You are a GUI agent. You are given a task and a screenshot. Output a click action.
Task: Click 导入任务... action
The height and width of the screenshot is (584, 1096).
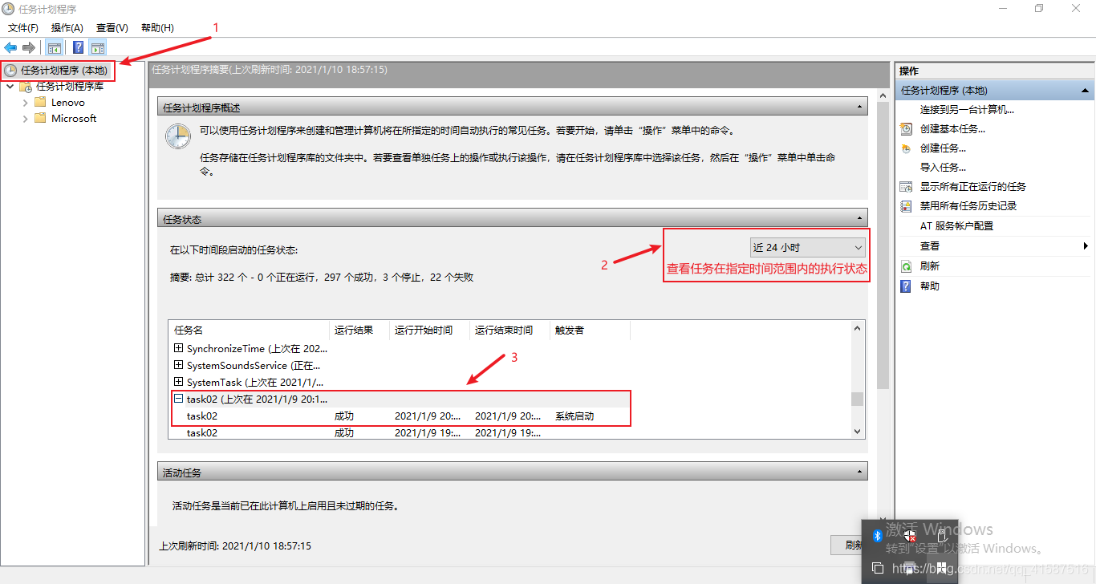943,168
